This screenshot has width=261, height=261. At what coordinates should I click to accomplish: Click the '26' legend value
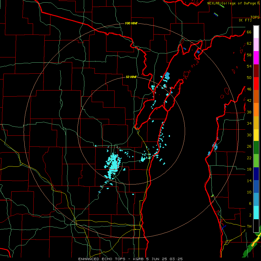pos(249,146)
